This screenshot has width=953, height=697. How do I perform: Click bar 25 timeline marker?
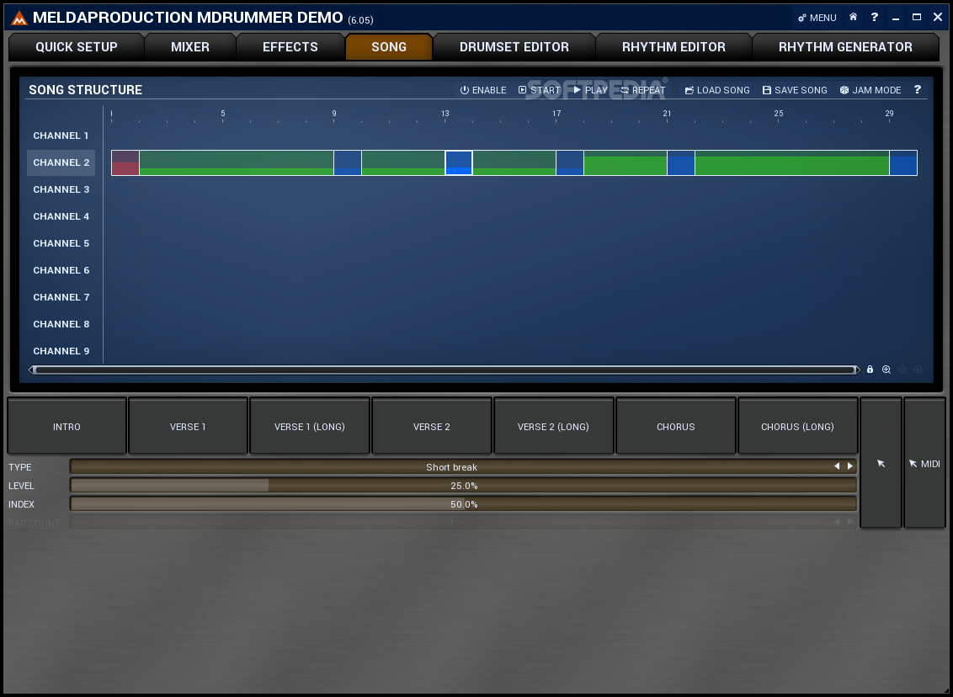click(x=779, y=113)
